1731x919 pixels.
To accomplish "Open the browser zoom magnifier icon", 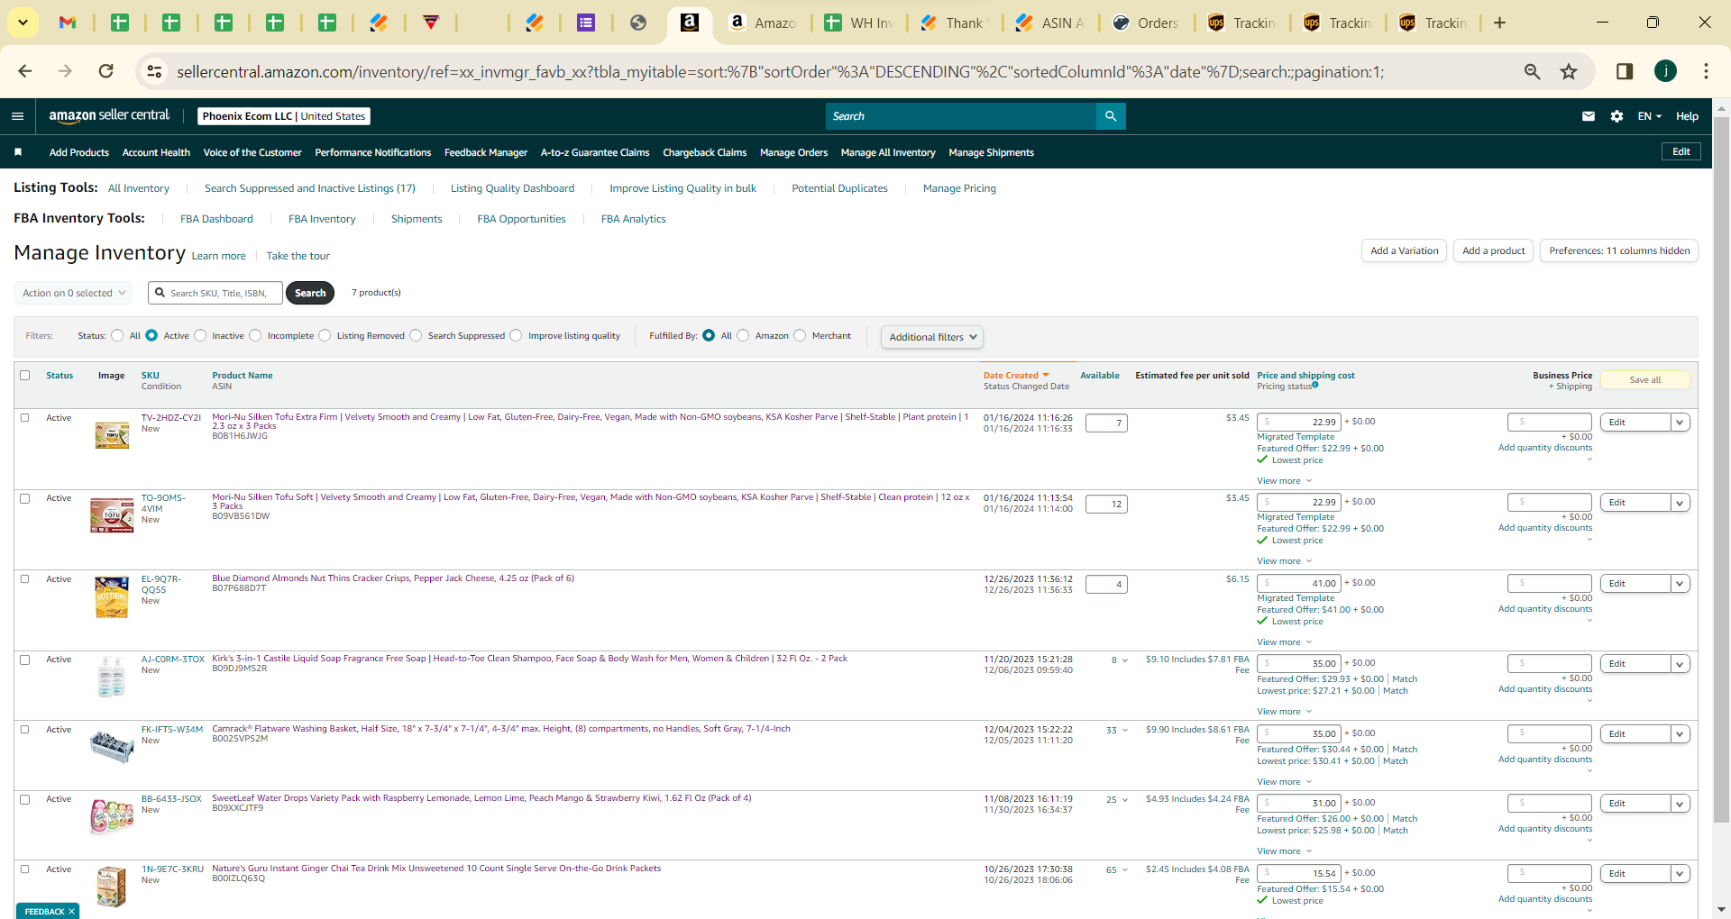I will tap(1532, 71).
